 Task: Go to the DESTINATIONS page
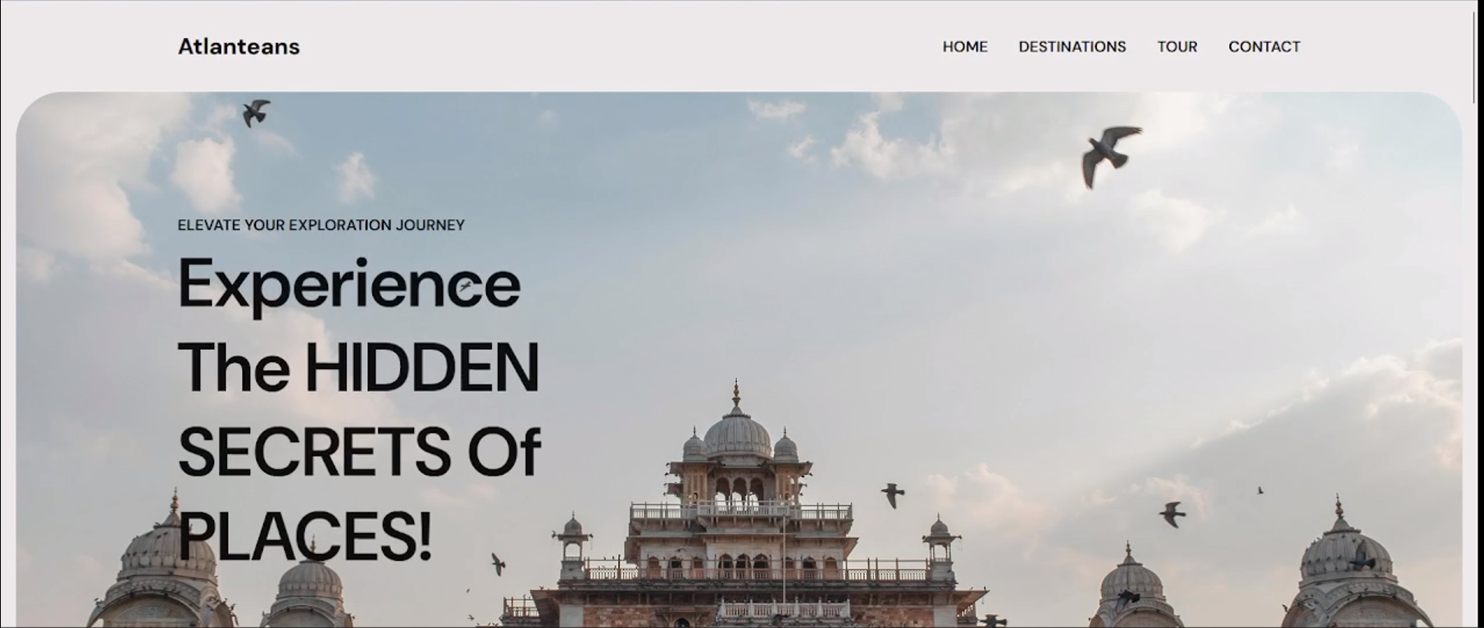coord(1072,47)
